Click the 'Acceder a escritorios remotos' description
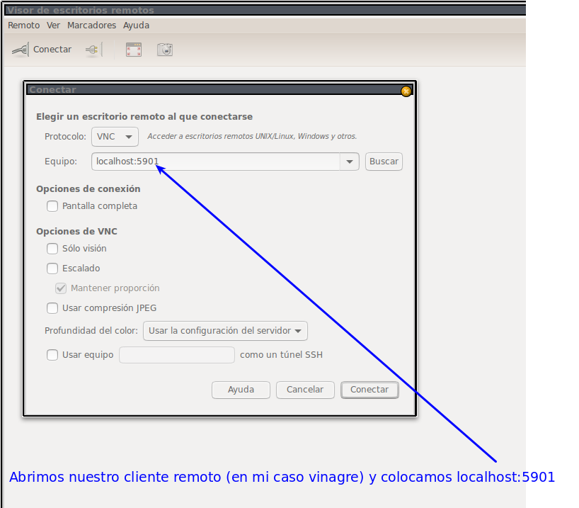The image size is (579, 508). pos(252,137)
